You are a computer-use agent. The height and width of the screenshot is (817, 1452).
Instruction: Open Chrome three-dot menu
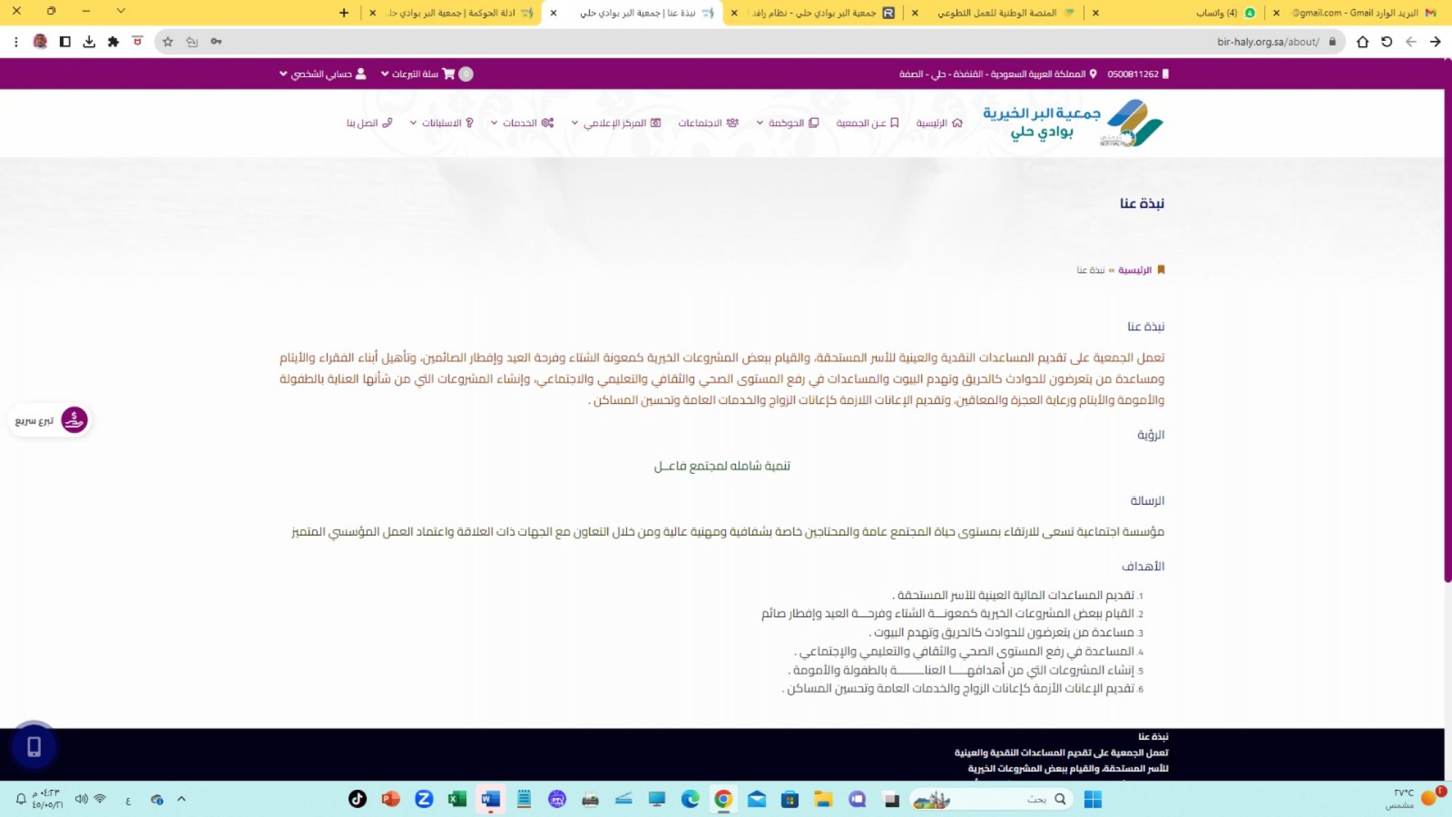(x=16, y=42)
